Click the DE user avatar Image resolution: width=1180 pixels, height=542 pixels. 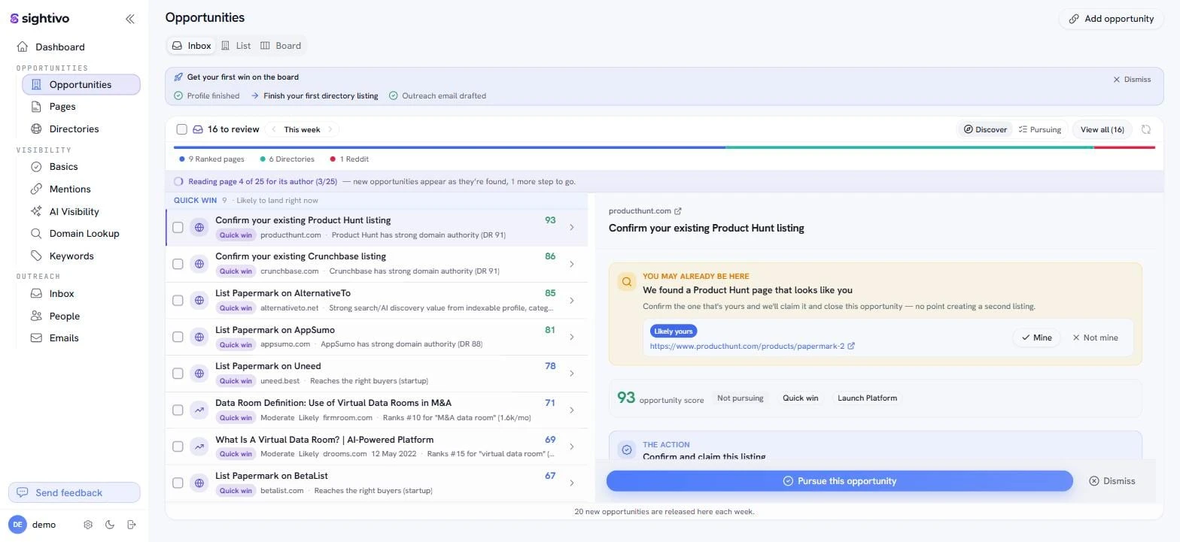17,525
